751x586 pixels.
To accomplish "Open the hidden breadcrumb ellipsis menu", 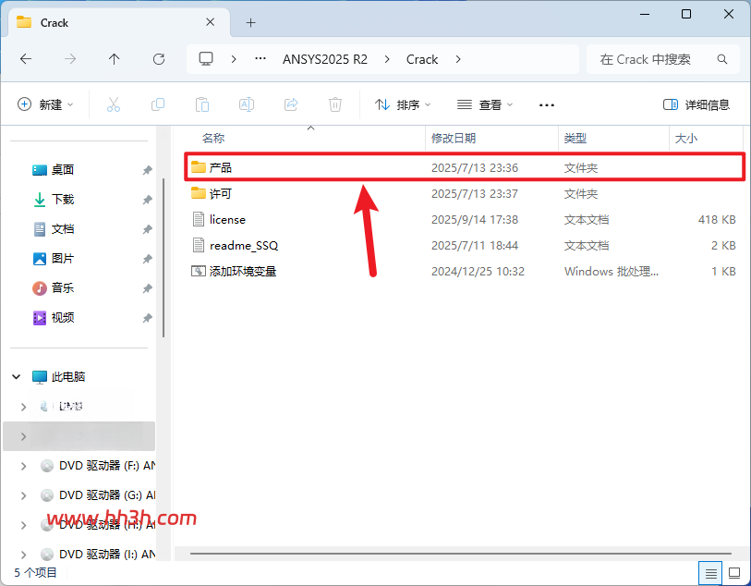I will (260, 58).
